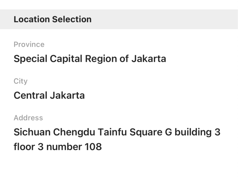Click the City label
Viewport: 238px width, 181px height.
pyautogui.click(x=20, y=81)
